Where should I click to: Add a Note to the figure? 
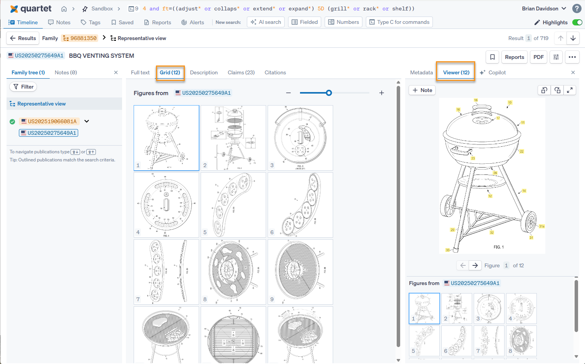(422, 90)
